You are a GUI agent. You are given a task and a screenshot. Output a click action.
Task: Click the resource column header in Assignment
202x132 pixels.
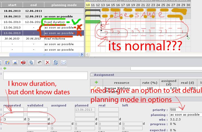(121, 83)
